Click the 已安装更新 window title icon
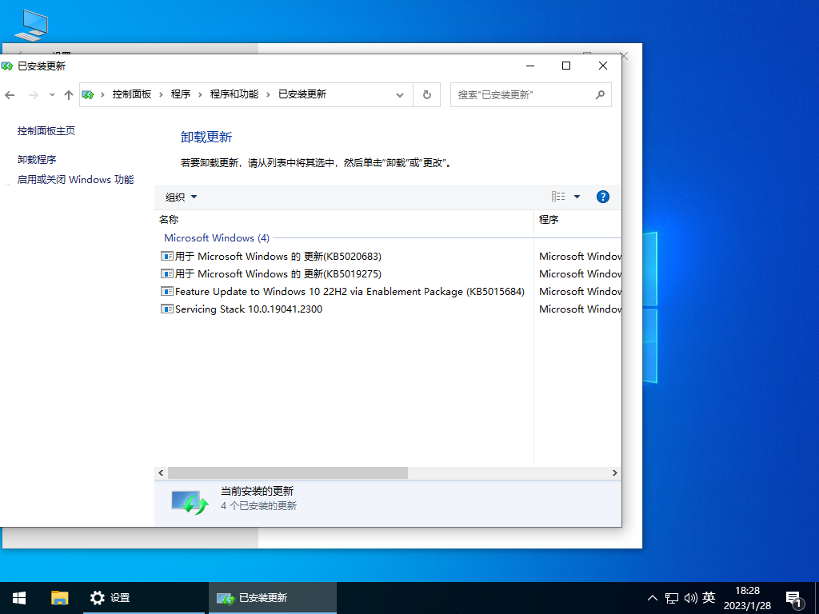 click(x=6, y=66)
